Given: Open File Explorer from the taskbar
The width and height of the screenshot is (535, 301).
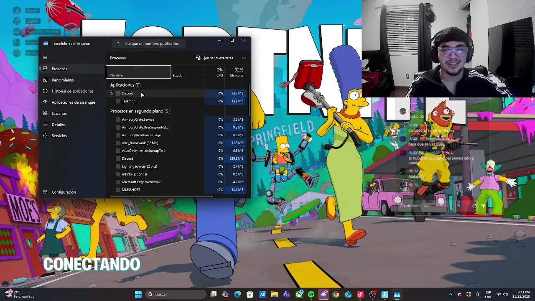Looking at the screenshot, I should [x=275, y=294].
